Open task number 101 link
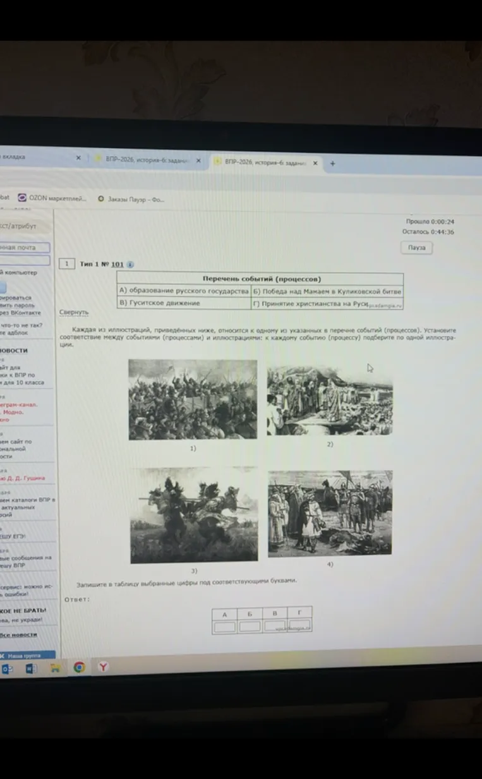Screen dimensions: 482x779 117,265
